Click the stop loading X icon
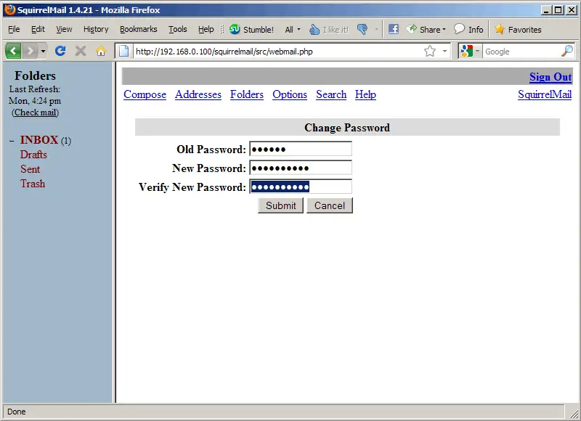 point(81,51)
